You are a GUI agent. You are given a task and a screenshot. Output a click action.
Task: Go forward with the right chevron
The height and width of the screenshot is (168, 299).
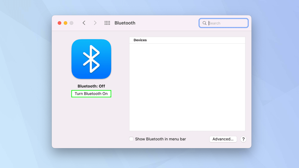tap(95, 23)
